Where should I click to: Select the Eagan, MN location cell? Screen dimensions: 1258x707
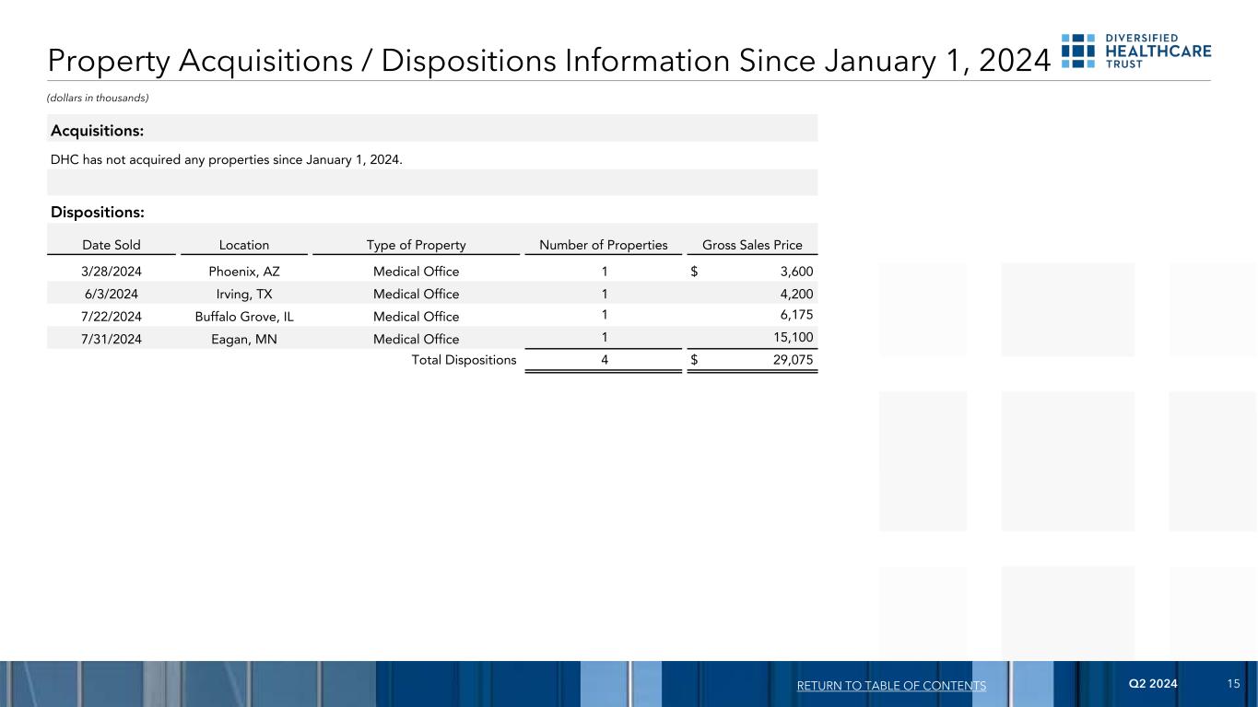(x=244, y=339)
